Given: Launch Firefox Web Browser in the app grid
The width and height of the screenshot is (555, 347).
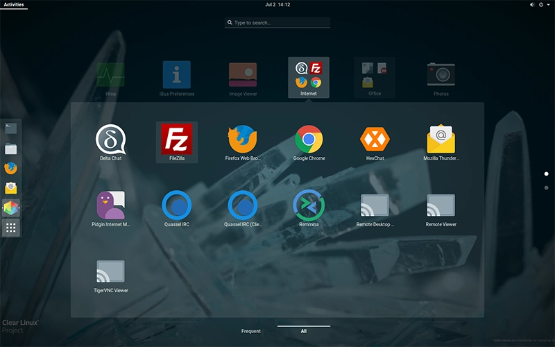Looking at the screenshot, I should [x=243, y=142].
